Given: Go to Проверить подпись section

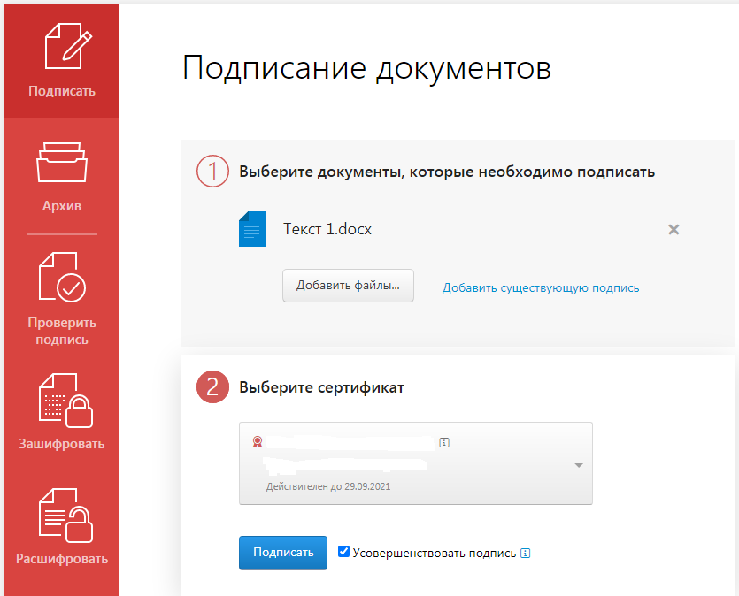Looking at the screenshot, I should pos(62,298).
